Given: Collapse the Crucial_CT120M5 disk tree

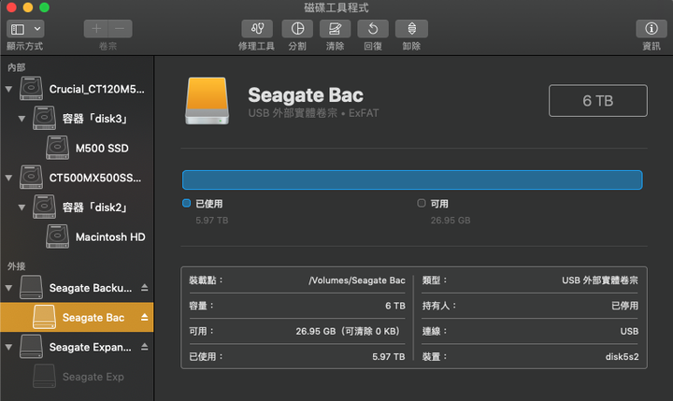Looking at the screenshot, I should 8,90.
